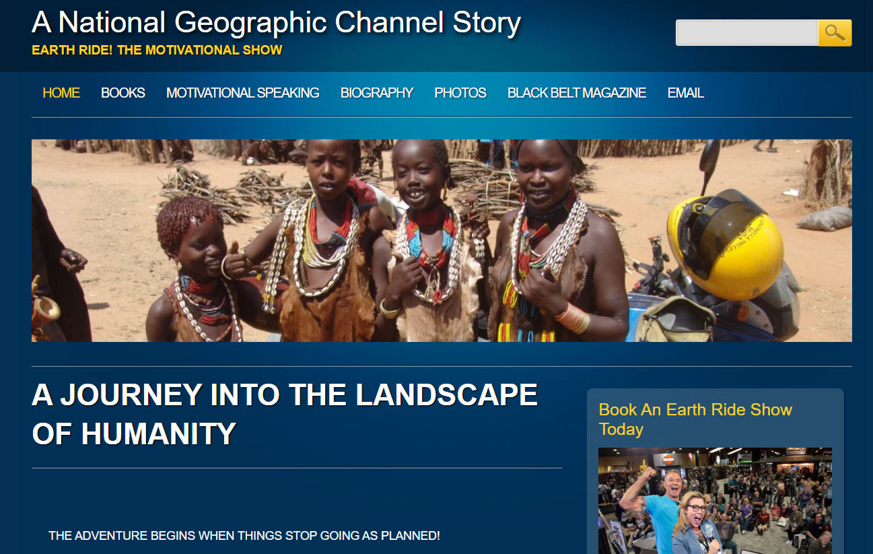Open the HOME menu item
Viewport: 873px width, 554px height.
click(x=61, y=93)
